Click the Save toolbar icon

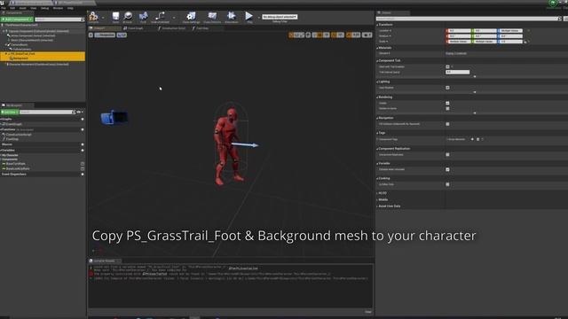point(115,17)
